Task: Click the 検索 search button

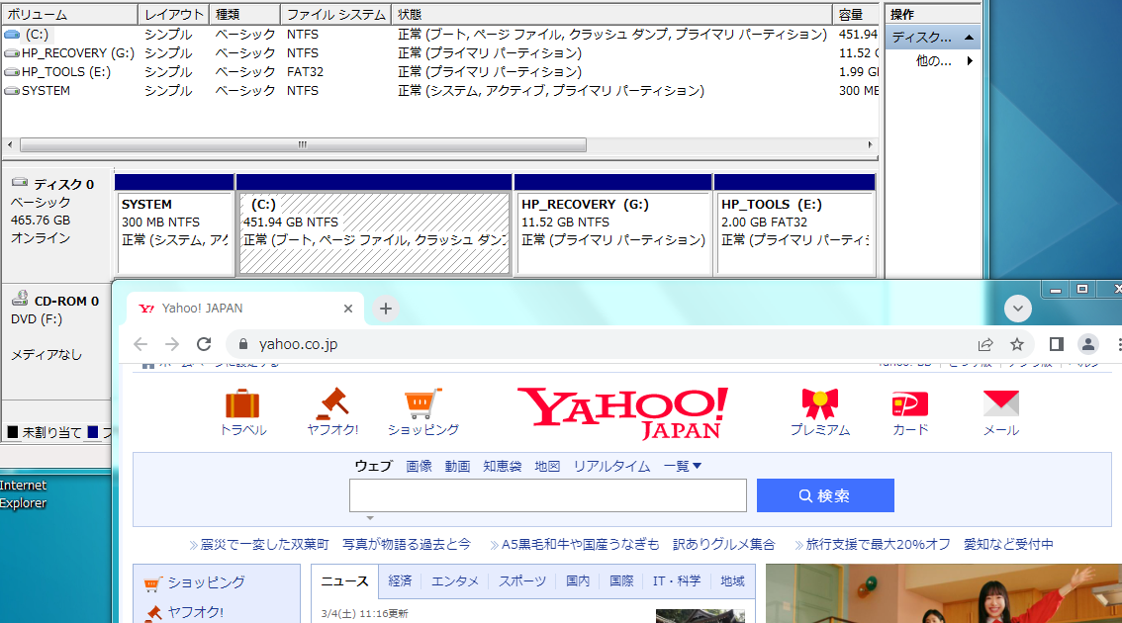Action: (x=825, y=495)
